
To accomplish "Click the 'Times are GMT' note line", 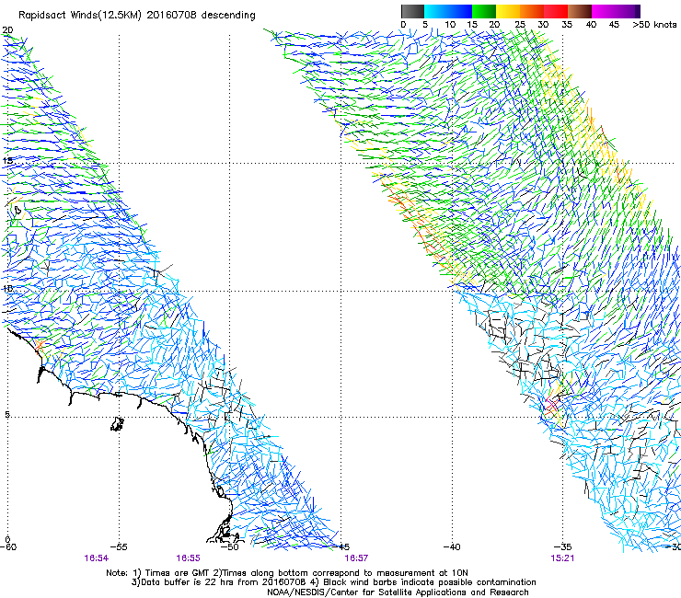I will tap(287, 573).
